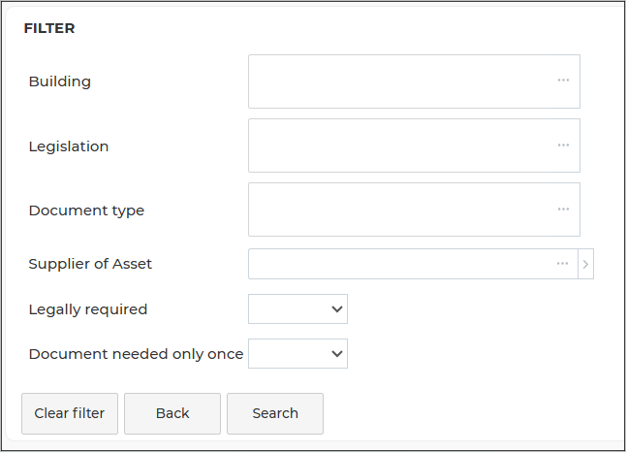Screen dimensions: 626x453
Task: Focus the Supplier of Asset field
Action: coord(413,264)
